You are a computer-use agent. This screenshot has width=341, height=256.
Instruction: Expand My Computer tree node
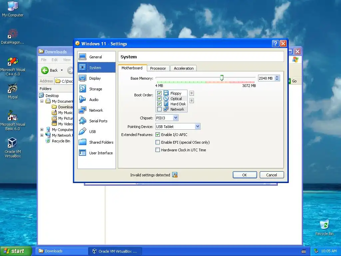[42, 130]
